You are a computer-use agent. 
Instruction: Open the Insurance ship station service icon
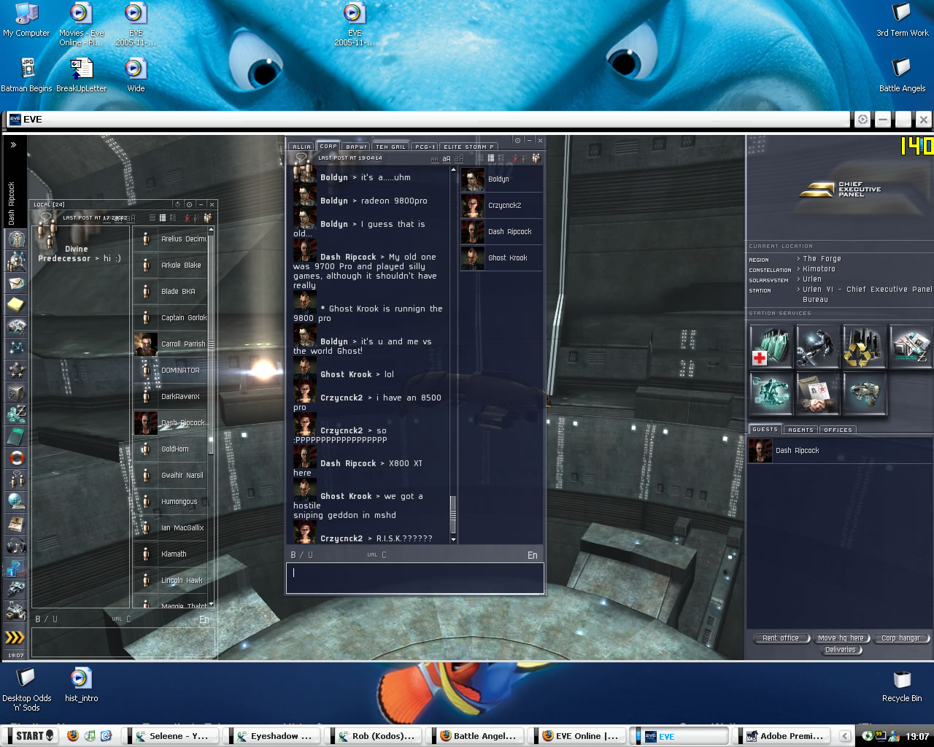[x=864, y=392]
